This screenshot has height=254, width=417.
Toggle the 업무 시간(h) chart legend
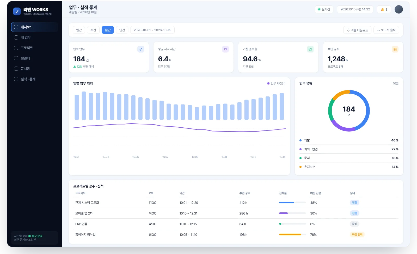pyautogui.click(x=276, y=83)
